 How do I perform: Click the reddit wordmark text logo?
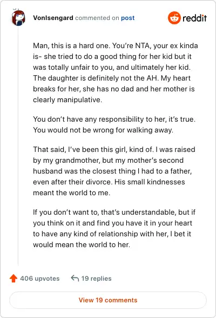(x=194, y=18)
